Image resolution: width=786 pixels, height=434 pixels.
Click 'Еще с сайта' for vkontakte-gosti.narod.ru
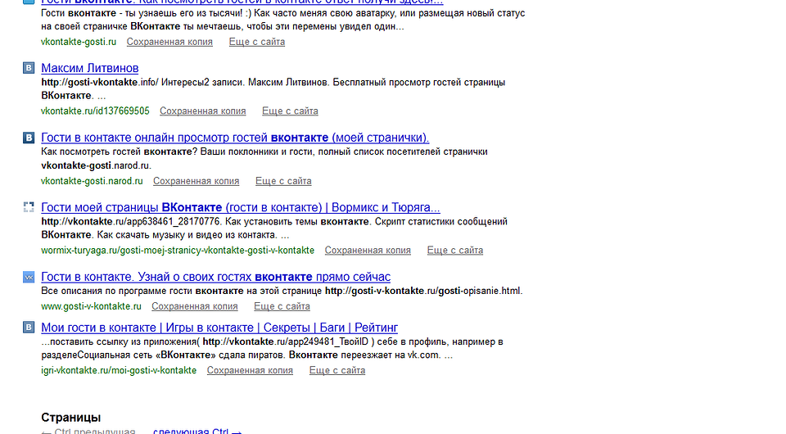(283, 181)
